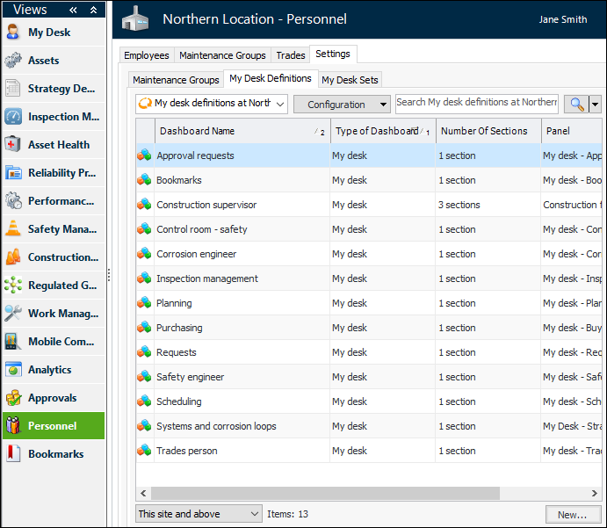The image size is (607, 528).
Task: Select the Approvals icon in sidebar
Action: pyautogui.click(x=13, y=398)
